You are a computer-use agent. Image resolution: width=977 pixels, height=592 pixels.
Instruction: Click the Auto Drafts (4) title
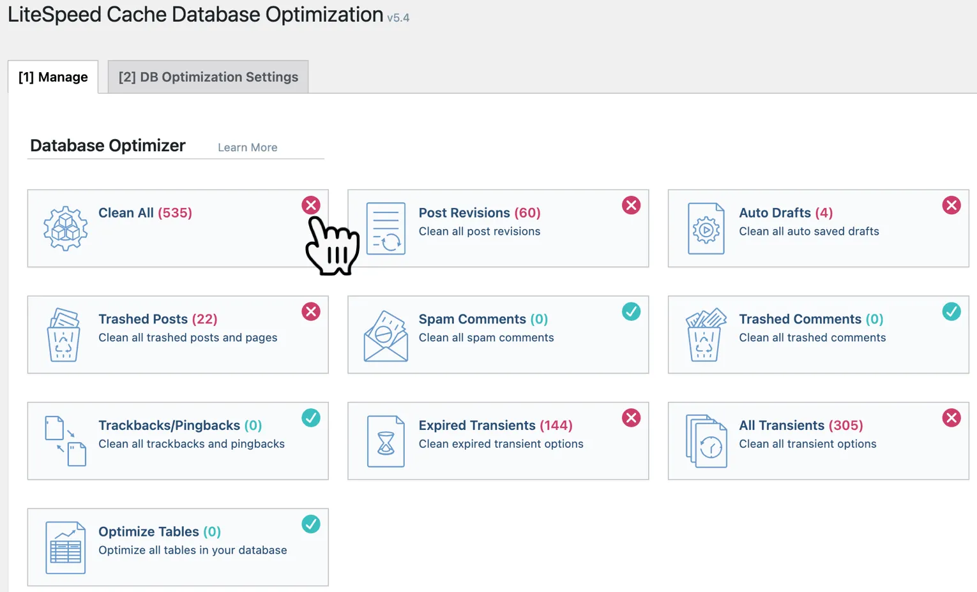(x=786, y=213)
